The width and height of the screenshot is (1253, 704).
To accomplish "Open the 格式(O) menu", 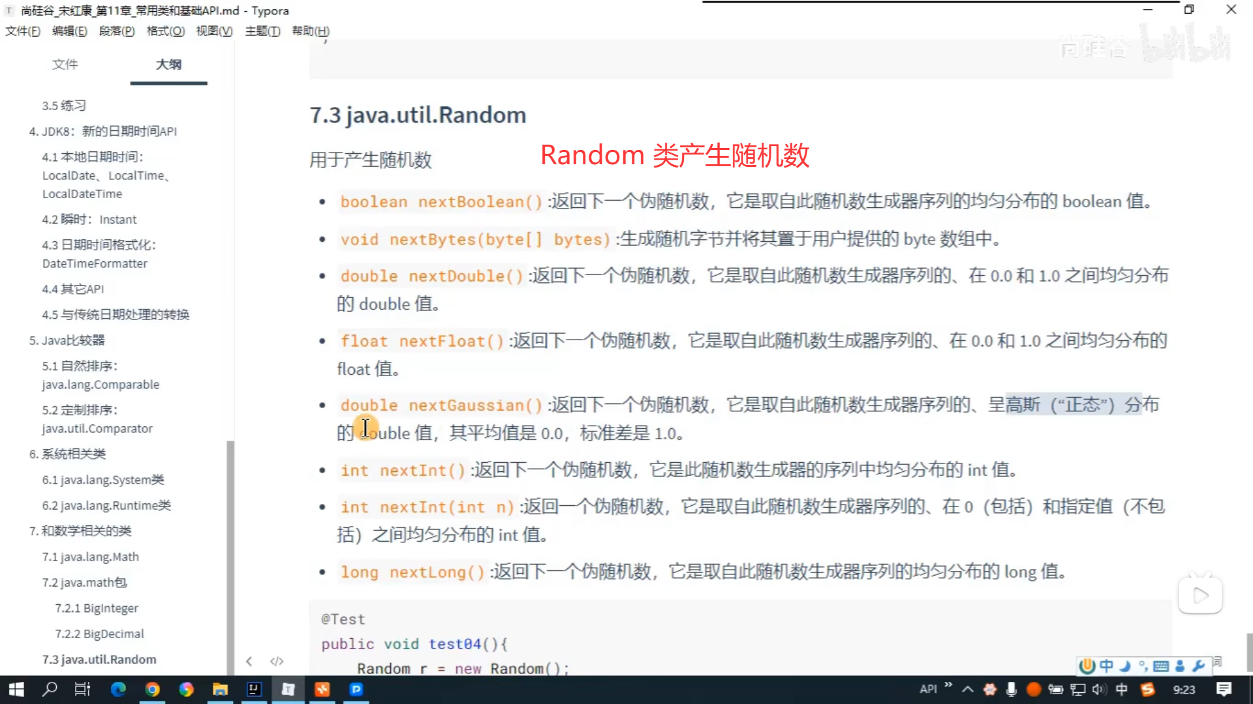I will pos(165,31).
